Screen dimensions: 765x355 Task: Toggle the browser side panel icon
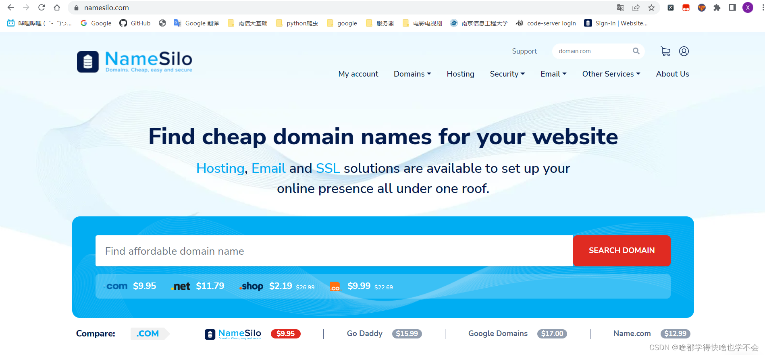tap(732, 8)
